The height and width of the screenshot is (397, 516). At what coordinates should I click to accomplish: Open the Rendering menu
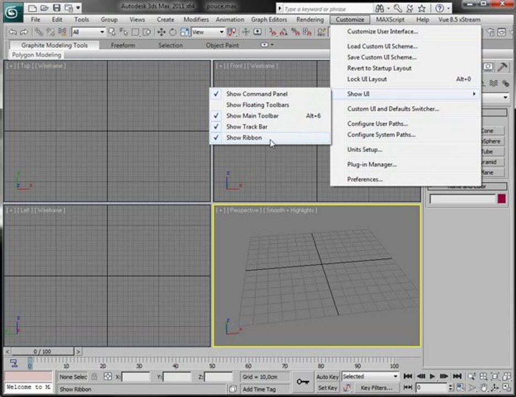click(310, 20)
